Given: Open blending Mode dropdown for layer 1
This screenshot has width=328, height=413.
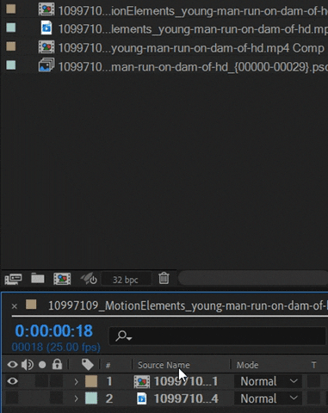Looking at the screenshot, I should point(268,381).
